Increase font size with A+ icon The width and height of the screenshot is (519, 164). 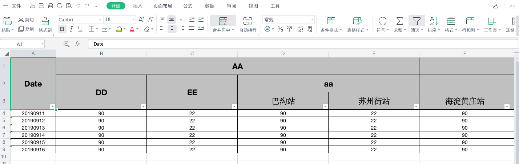pos(141,20)
